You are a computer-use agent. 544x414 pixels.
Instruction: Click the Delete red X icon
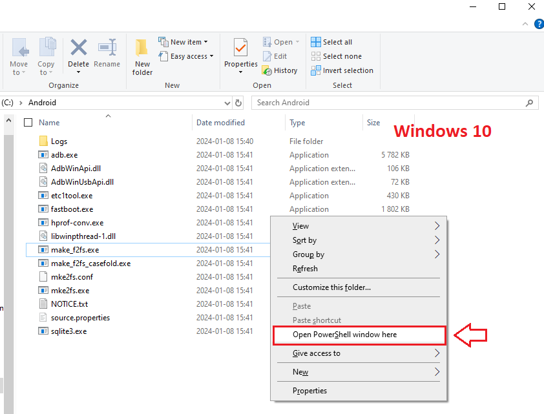point(79,47)
